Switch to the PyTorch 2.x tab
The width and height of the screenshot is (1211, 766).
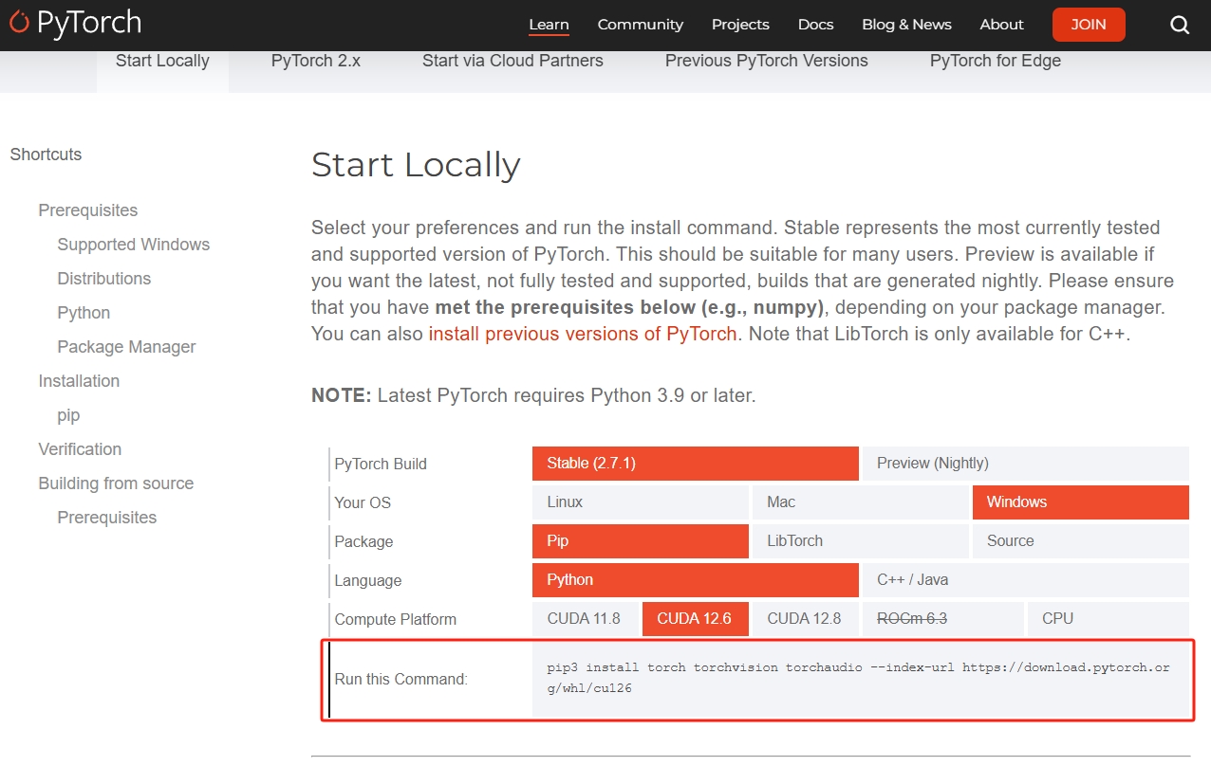click(316, 61)
